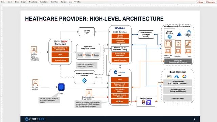
Task: Click SailPoint App and Entitlement Catalog box
Action: point(120,49)
